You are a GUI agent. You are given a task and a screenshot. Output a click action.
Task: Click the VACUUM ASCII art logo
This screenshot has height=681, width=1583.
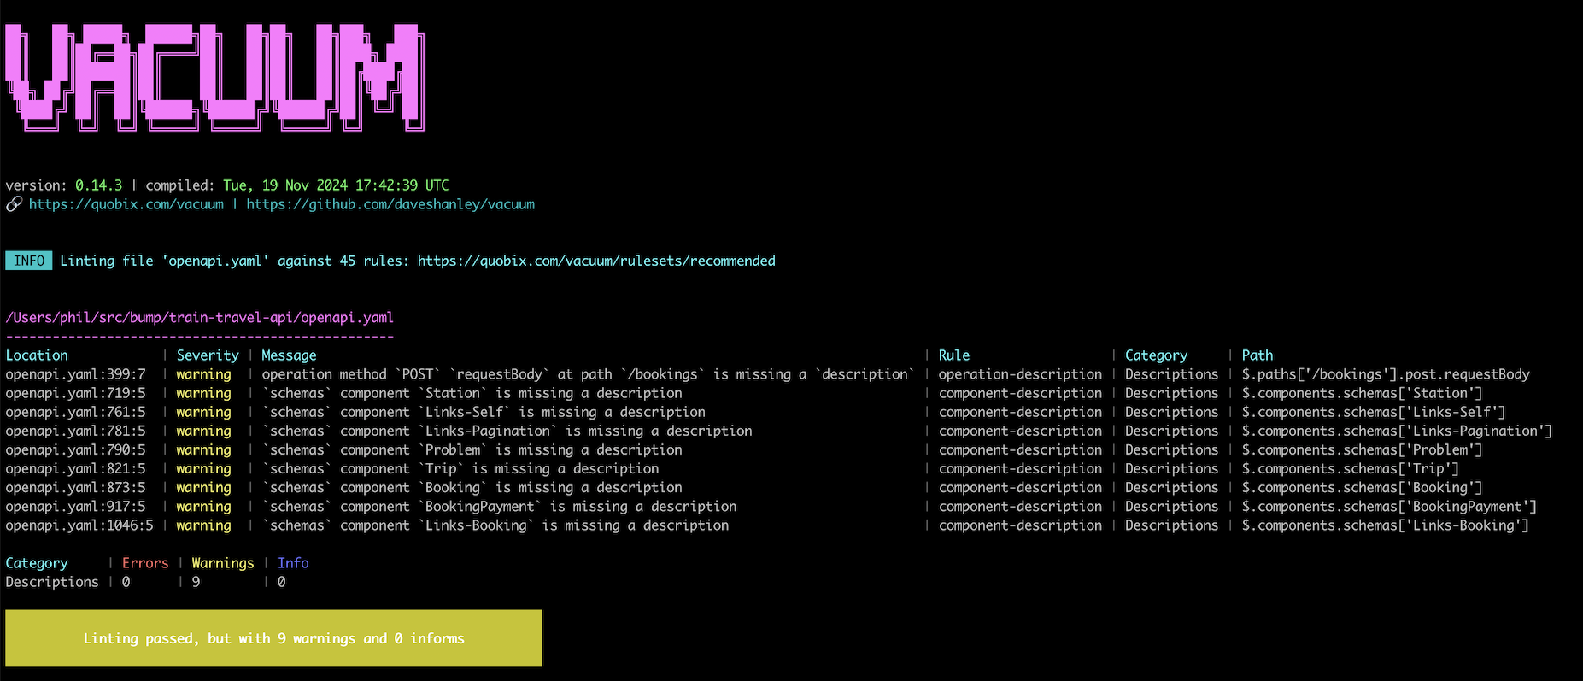click(214, 78)
